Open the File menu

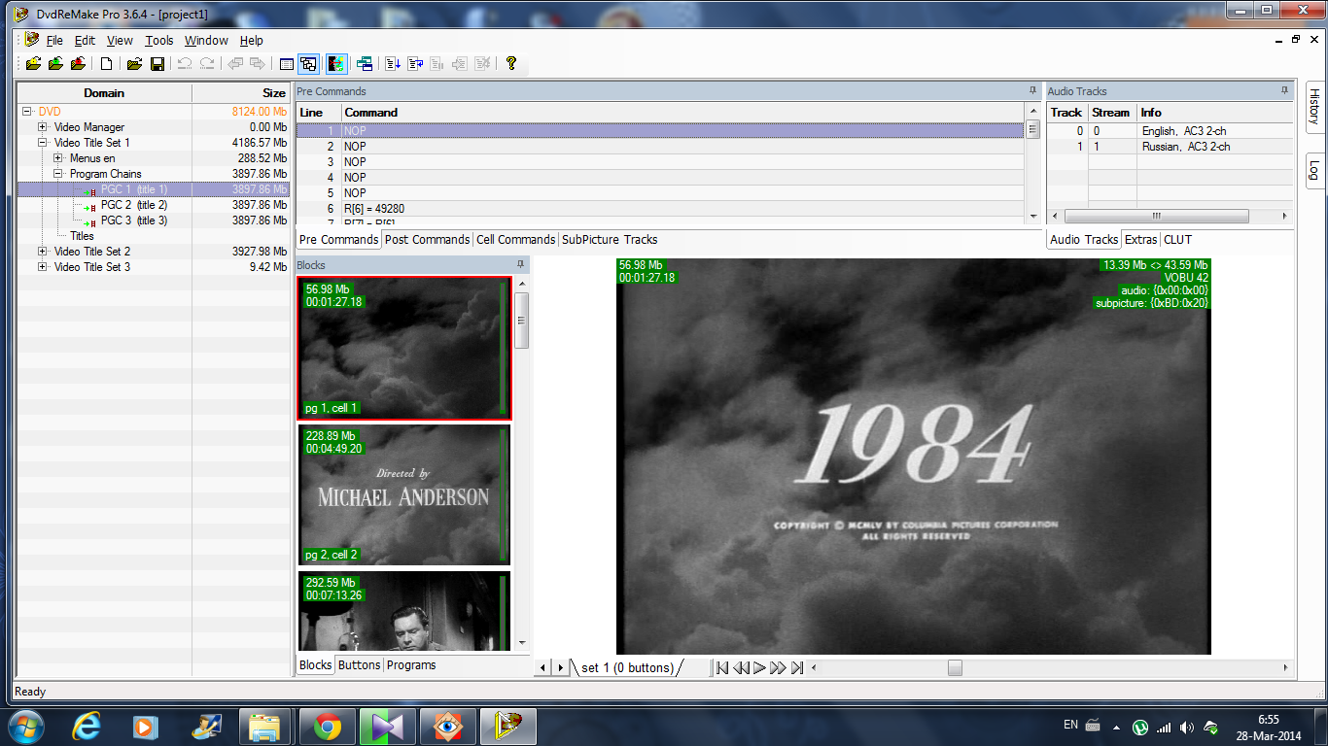tap(54, 41)
